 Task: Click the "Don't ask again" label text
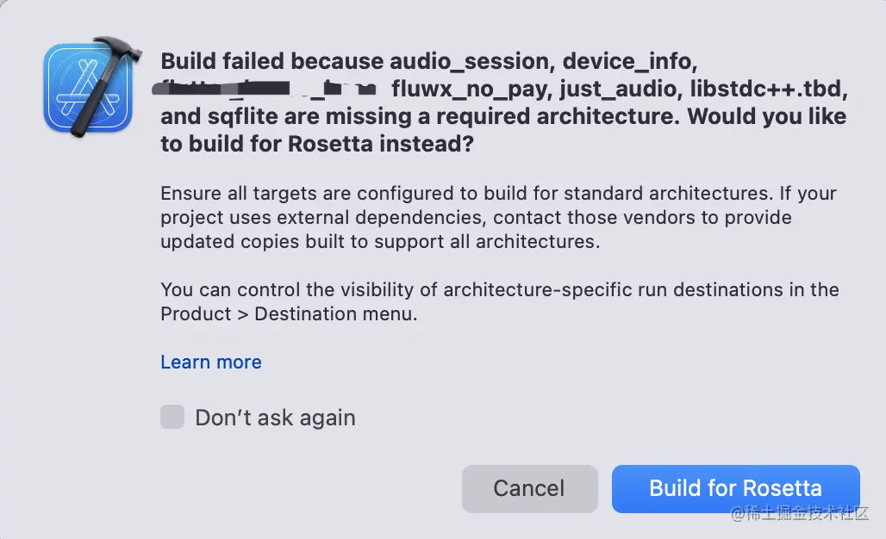275,418
